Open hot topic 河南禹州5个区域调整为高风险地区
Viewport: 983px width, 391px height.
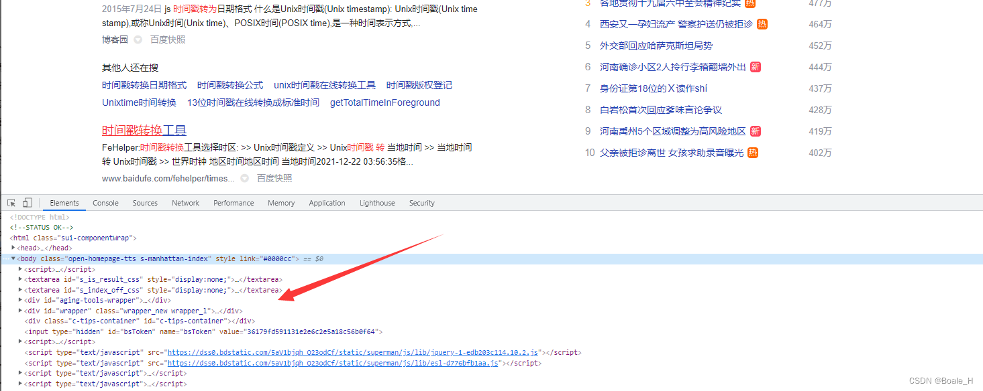[x=673, y=131]
